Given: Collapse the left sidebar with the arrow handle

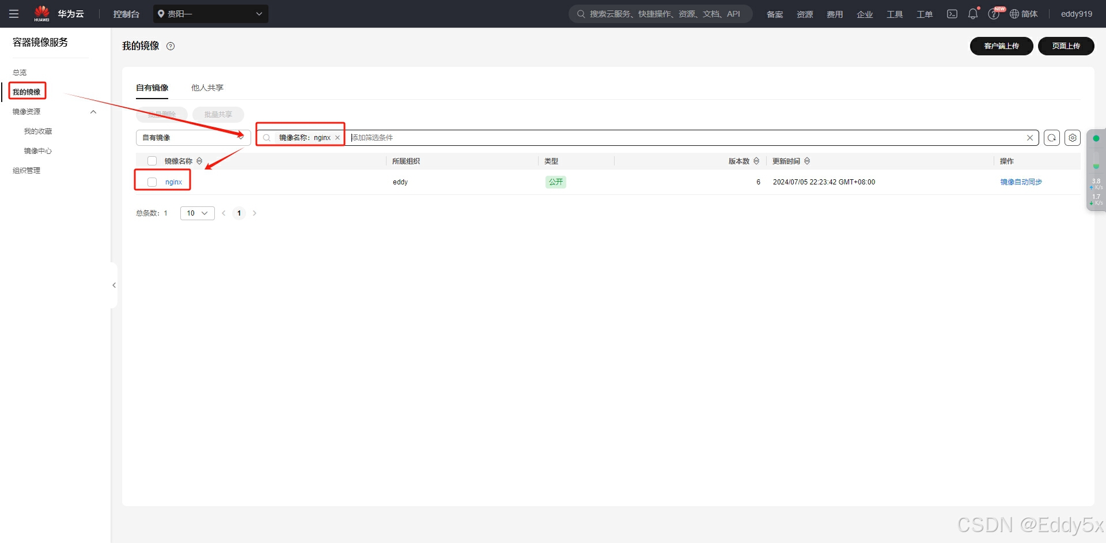Looking at the screenshot, I should [114, 285].
